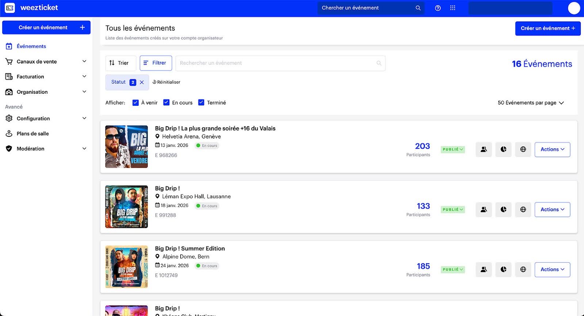Open participants icon for Léman Expo Hall event
The width and height of the screenshot is (584, 316).
[x=484, y=209]
